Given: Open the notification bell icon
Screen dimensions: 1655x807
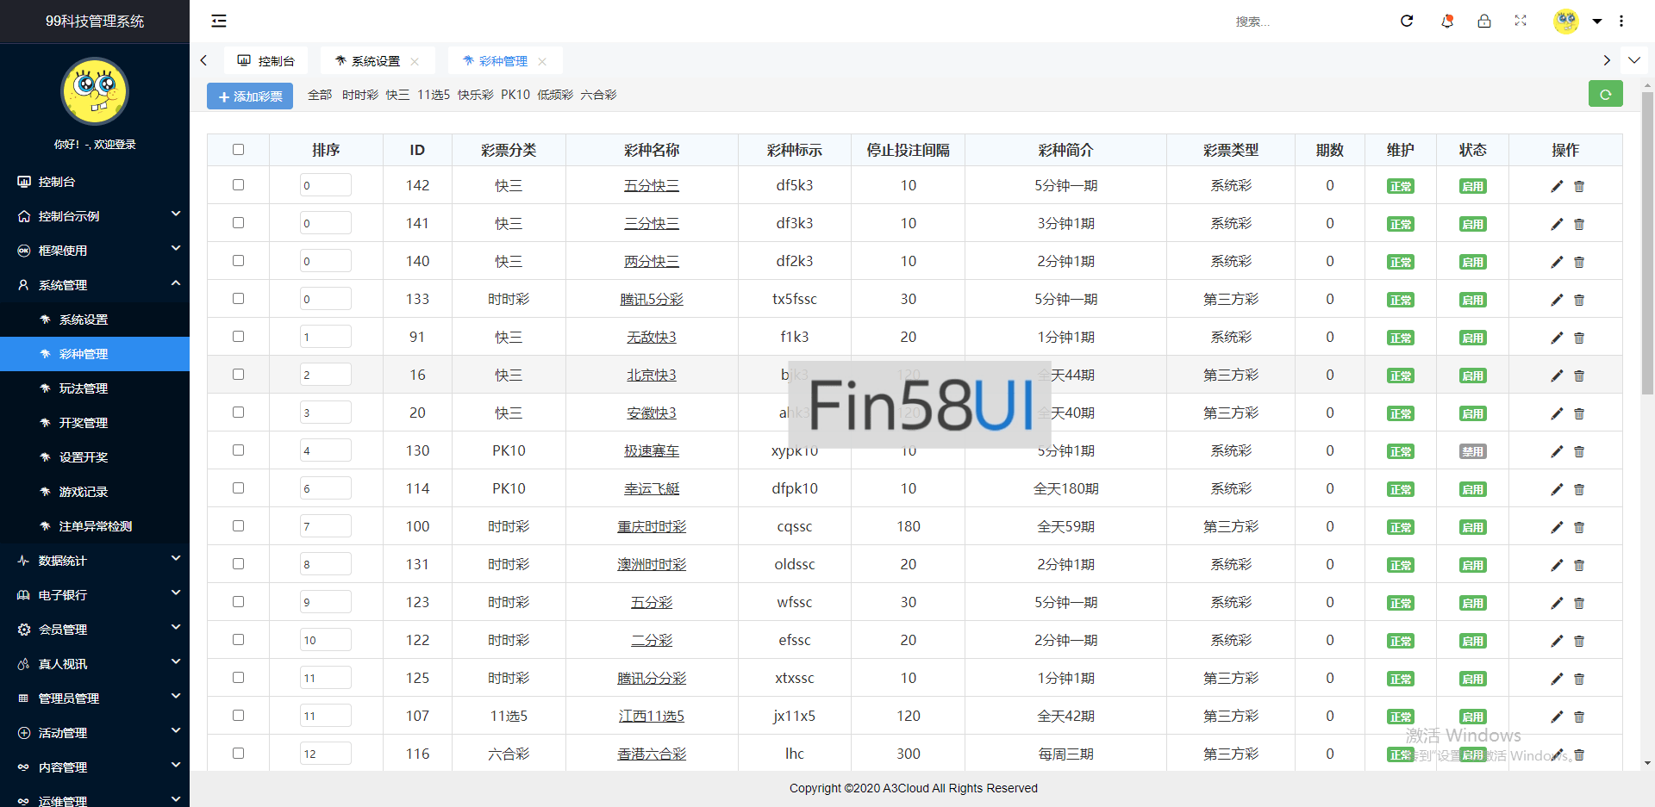Looking at the screenshot, I should (x=1447, y=21).
